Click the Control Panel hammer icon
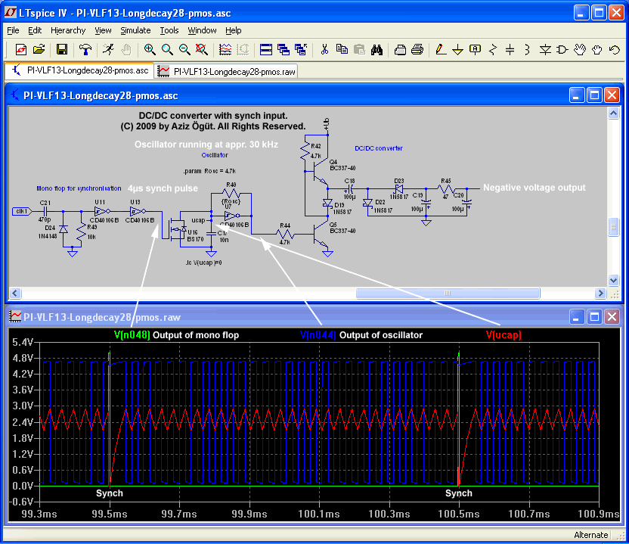629x544 pixels. point(85,50)
